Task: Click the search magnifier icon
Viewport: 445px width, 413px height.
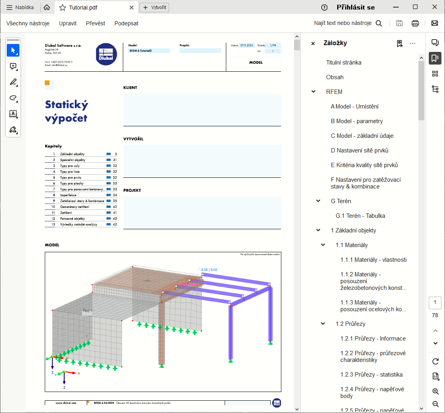Action: coord(379,23)
